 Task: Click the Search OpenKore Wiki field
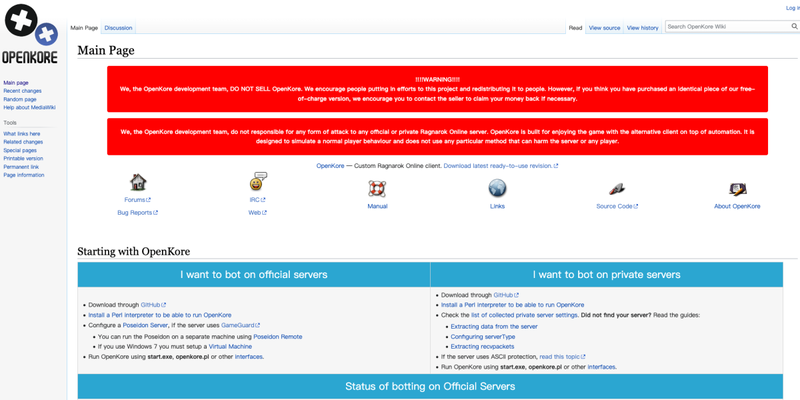727,27
